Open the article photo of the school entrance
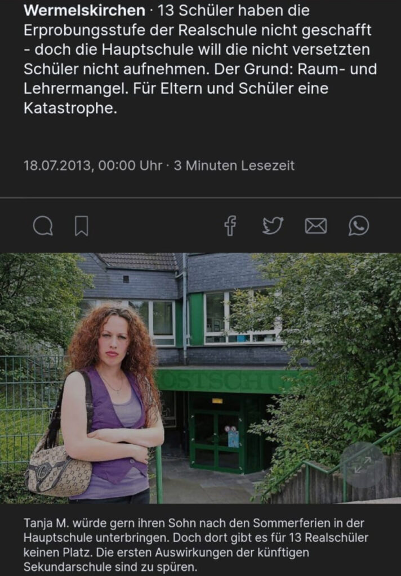 200,378
